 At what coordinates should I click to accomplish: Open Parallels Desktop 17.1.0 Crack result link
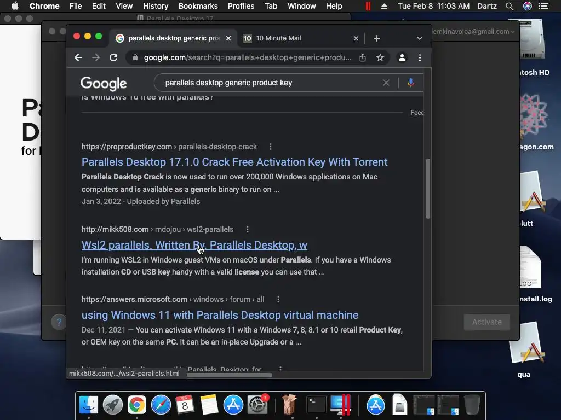[234, 162]
